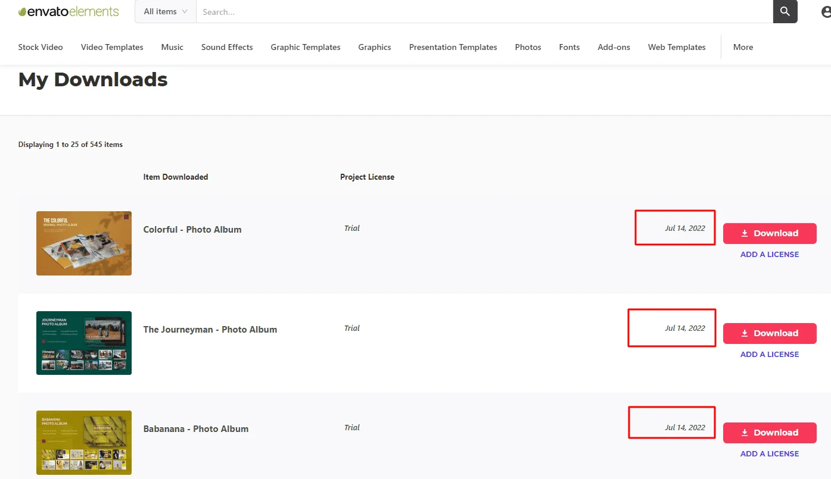Open the Stock Video category

pyautogui.click(x=41, y=47)
